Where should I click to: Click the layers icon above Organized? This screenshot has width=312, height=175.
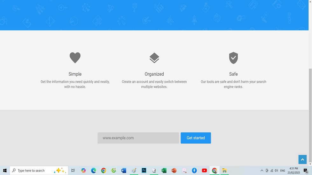tap(154, 58)
